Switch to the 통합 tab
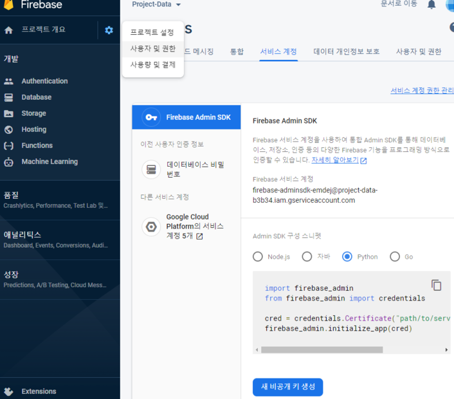454x399 pixels. (237, 51)
